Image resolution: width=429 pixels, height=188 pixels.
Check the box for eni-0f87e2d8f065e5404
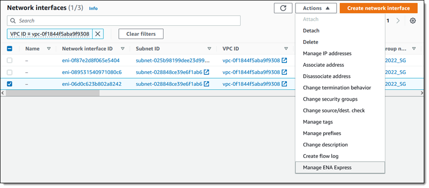click(10, 60)
